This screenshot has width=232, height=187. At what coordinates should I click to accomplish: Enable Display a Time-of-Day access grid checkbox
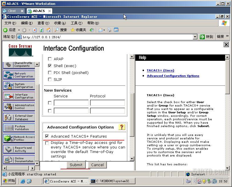point(47,143)
